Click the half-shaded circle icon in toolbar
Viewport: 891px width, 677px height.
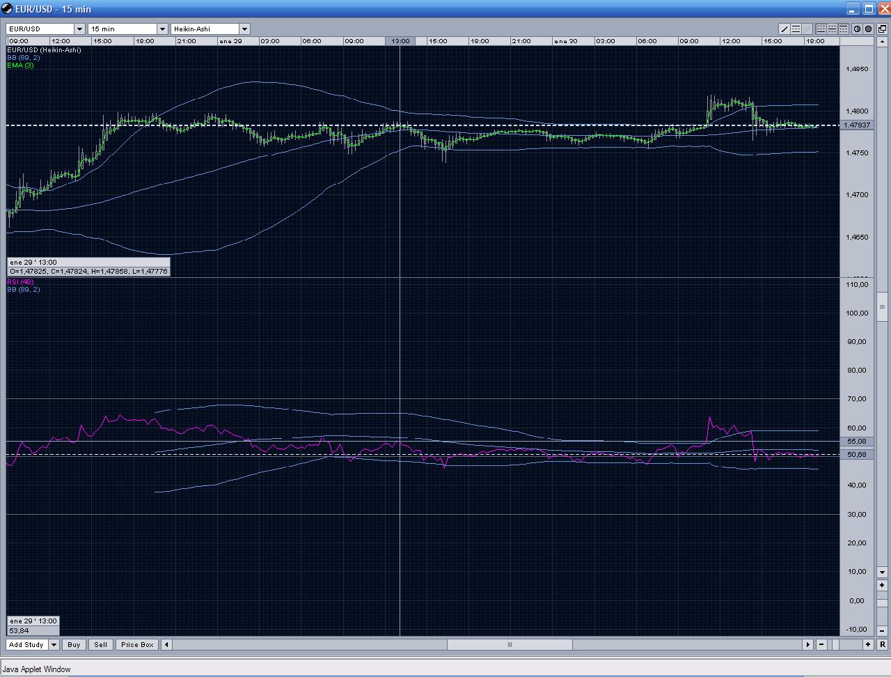tap(858, 29)
